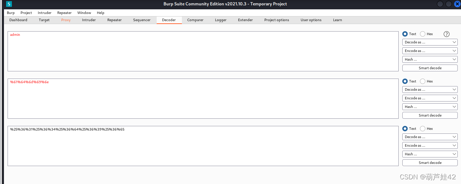Image resolution: width=461 pixels, height=184 pixels.
Task: Maximize the Burp Suite window
Action: (x=449, y=4)
